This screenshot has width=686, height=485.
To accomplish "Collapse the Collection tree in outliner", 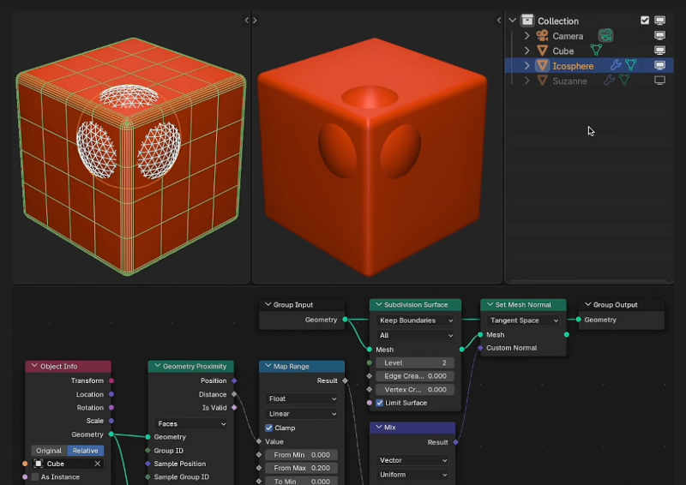I will (512, 20).
